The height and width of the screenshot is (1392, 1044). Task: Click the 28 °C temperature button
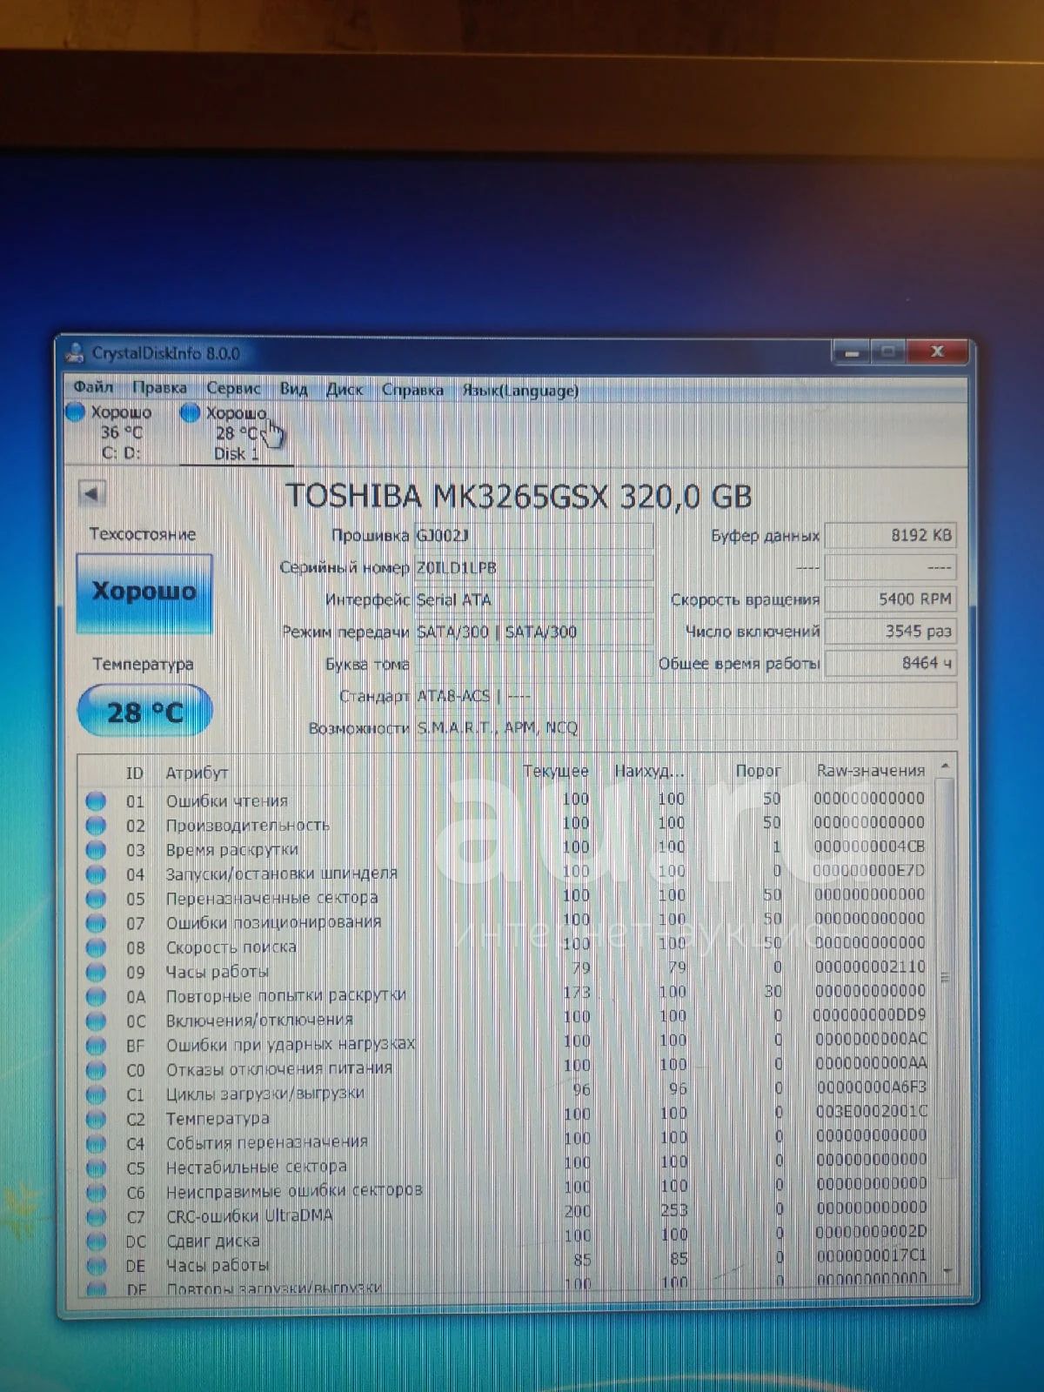pos(144,713)
